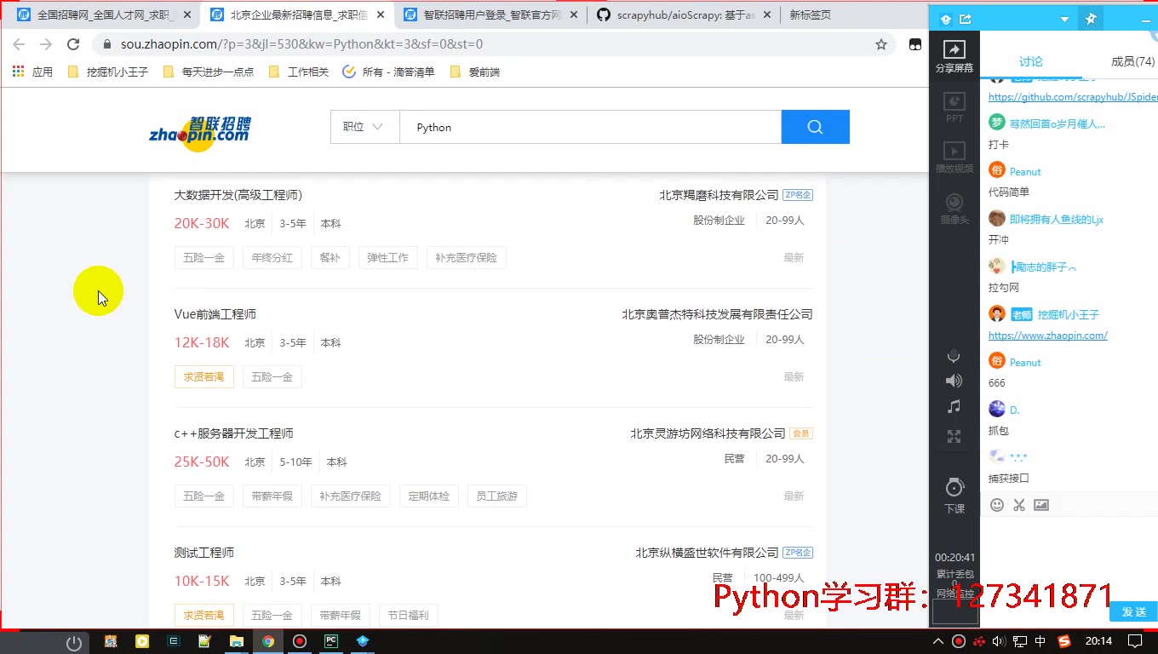Open the www.zhaopin.com link in chat
The width and height of the screenshot is (1158, 654).
click(x=1048, y=336)
